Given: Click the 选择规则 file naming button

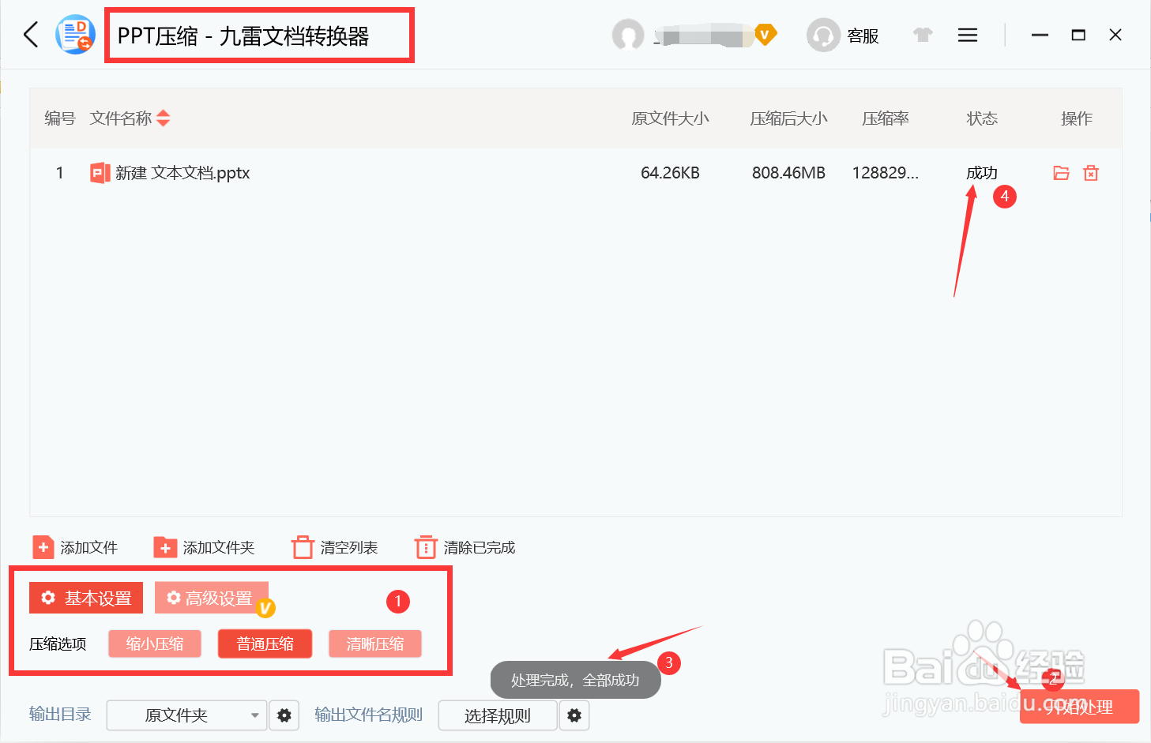Looking at the screenshot, I should click(x=498, y=715).
